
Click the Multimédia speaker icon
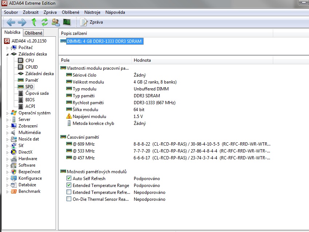(13, 133)
